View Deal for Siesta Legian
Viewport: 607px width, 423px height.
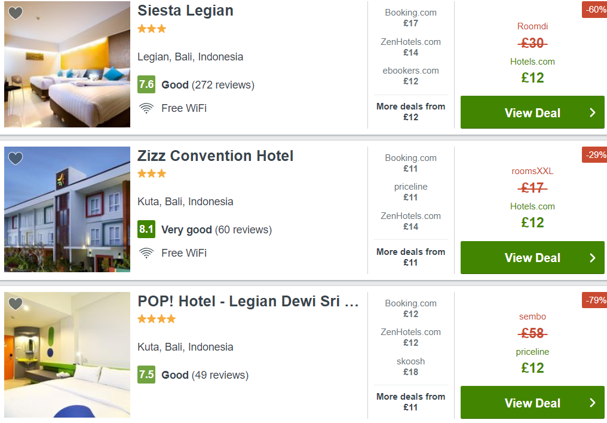point(532,112)
